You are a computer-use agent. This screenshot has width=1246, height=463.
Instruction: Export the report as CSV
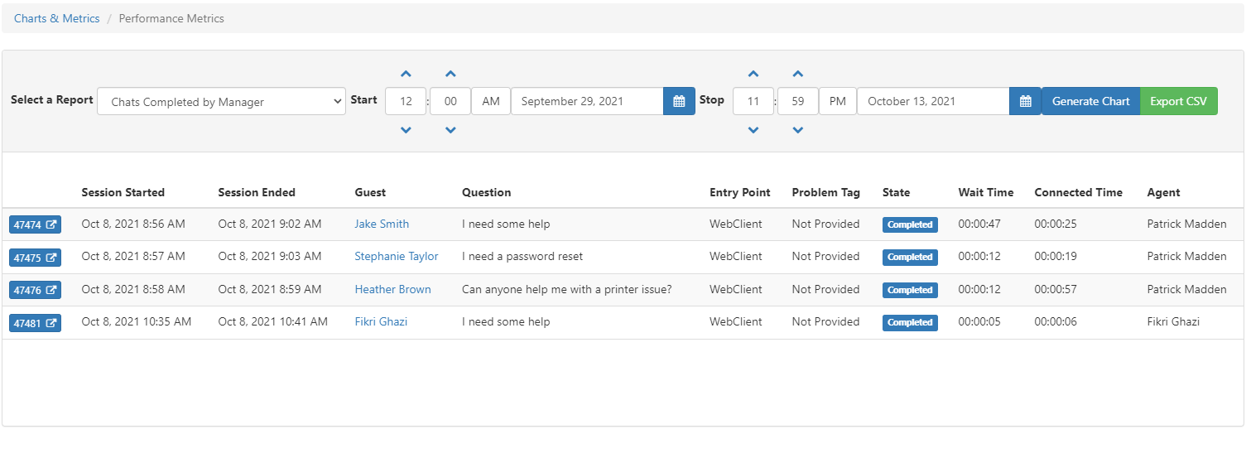pos(1178,101)
